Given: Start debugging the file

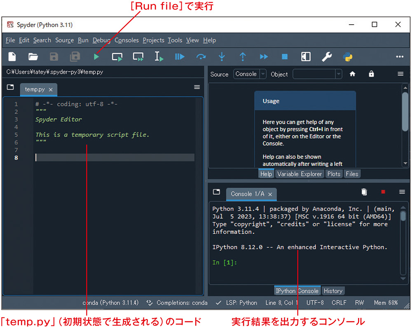Looking at the screenshot, I should [180, 57].
